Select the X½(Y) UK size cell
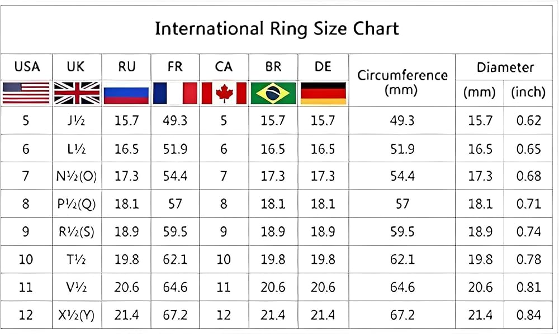 click(x=77, y=316)
